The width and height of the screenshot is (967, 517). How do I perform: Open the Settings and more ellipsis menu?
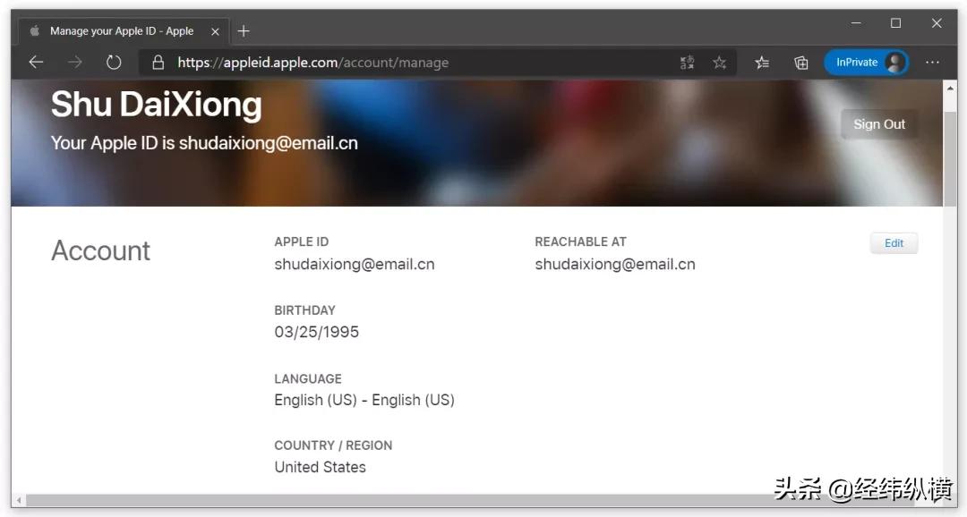click(x=933, y=62)
